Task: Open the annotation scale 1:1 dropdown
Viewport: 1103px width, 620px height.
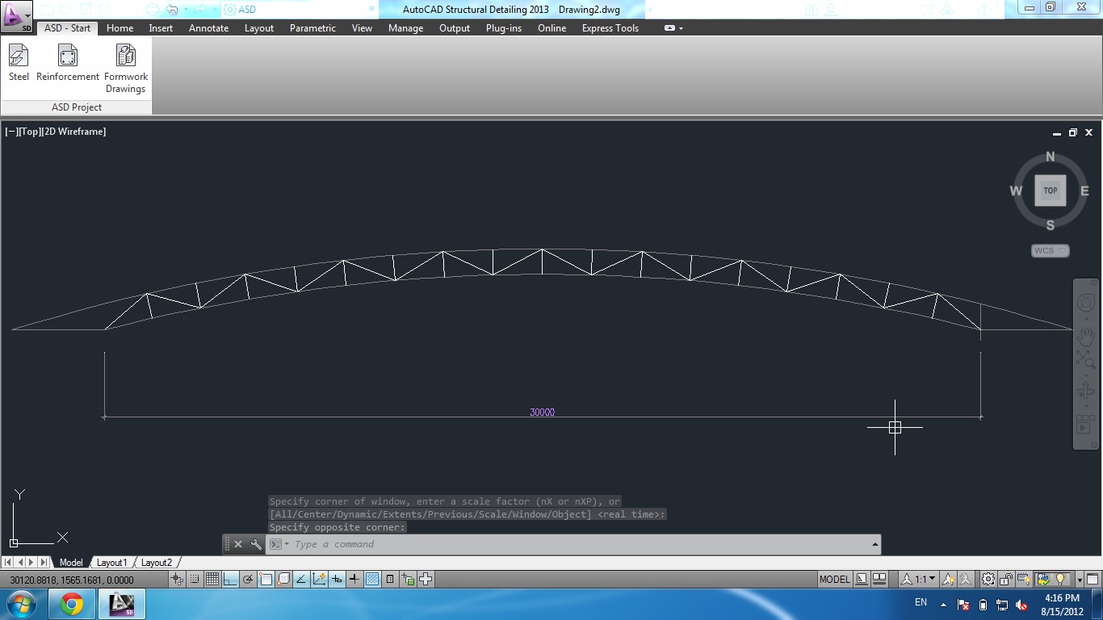Action: point(933,579)
